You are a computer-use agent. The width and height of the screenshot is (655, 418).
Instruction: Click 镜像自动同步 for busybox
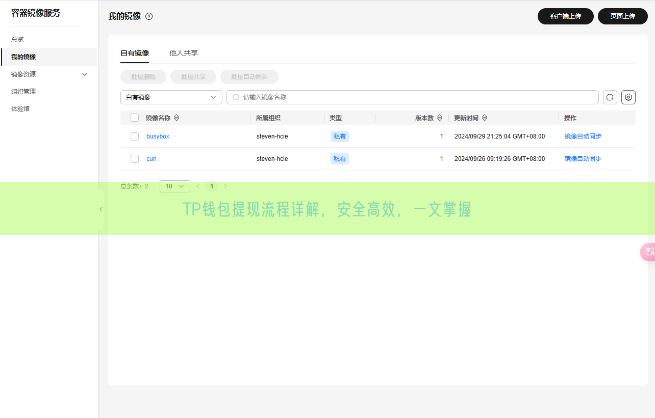pyautogui.click(x=583, y=136)
